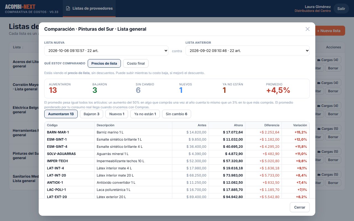This screenshot has height=221, width=354.
Task: Click the Laura Giménez user name
Action: 318,7
